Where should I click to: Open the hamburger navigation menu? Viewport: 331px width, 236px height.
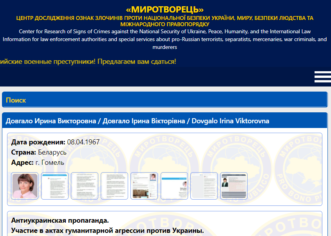(322, 77)
